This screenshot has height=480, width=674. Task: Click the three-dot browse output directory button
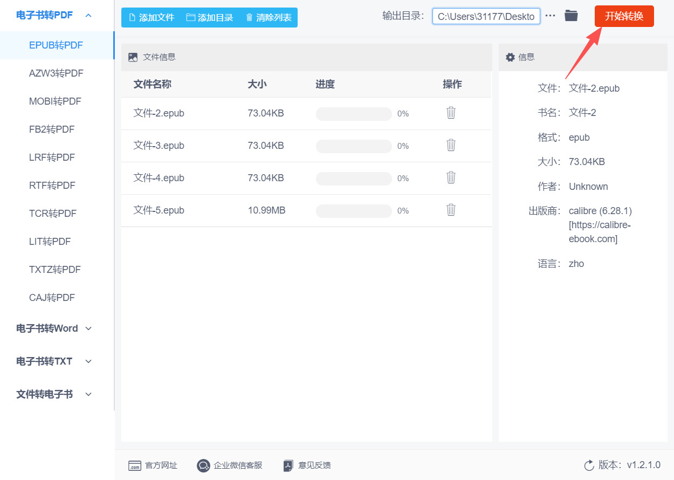point(550,16)
